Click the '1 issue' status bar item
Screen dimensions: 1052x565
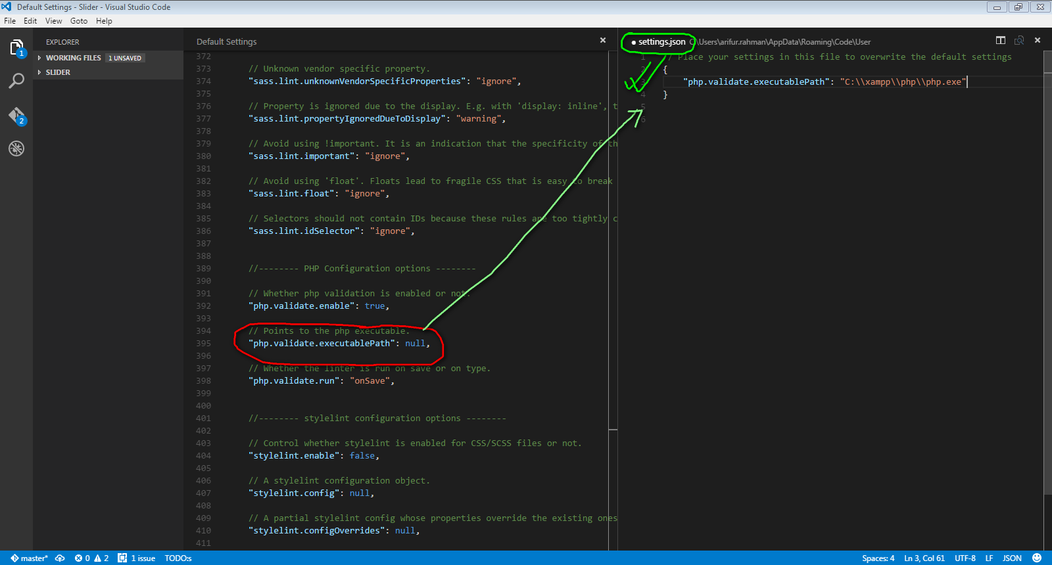click(137, 558)
